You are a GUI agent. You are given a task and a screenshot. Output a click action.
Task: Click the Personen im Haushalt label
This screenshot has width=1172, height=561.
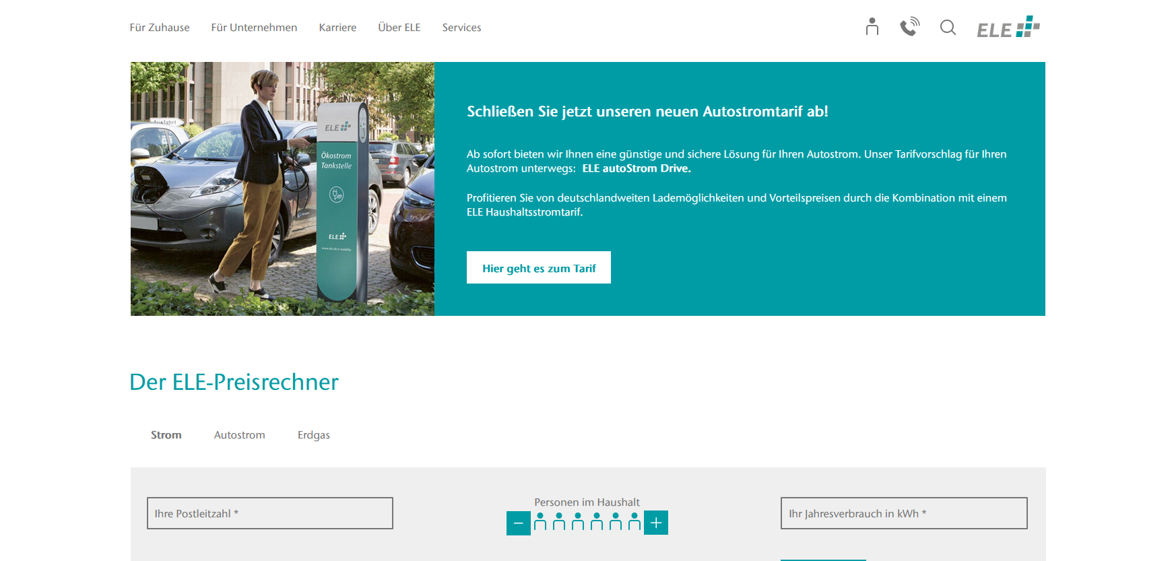point(587,502)
